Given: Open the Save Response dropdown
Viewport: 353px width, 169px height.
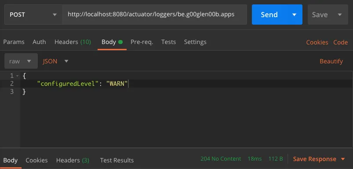Looking at the screenshot, I should coord(319,159).
